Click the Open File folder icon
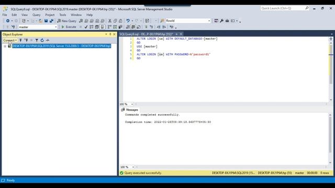The image size is (335, 188). point(40,21)
